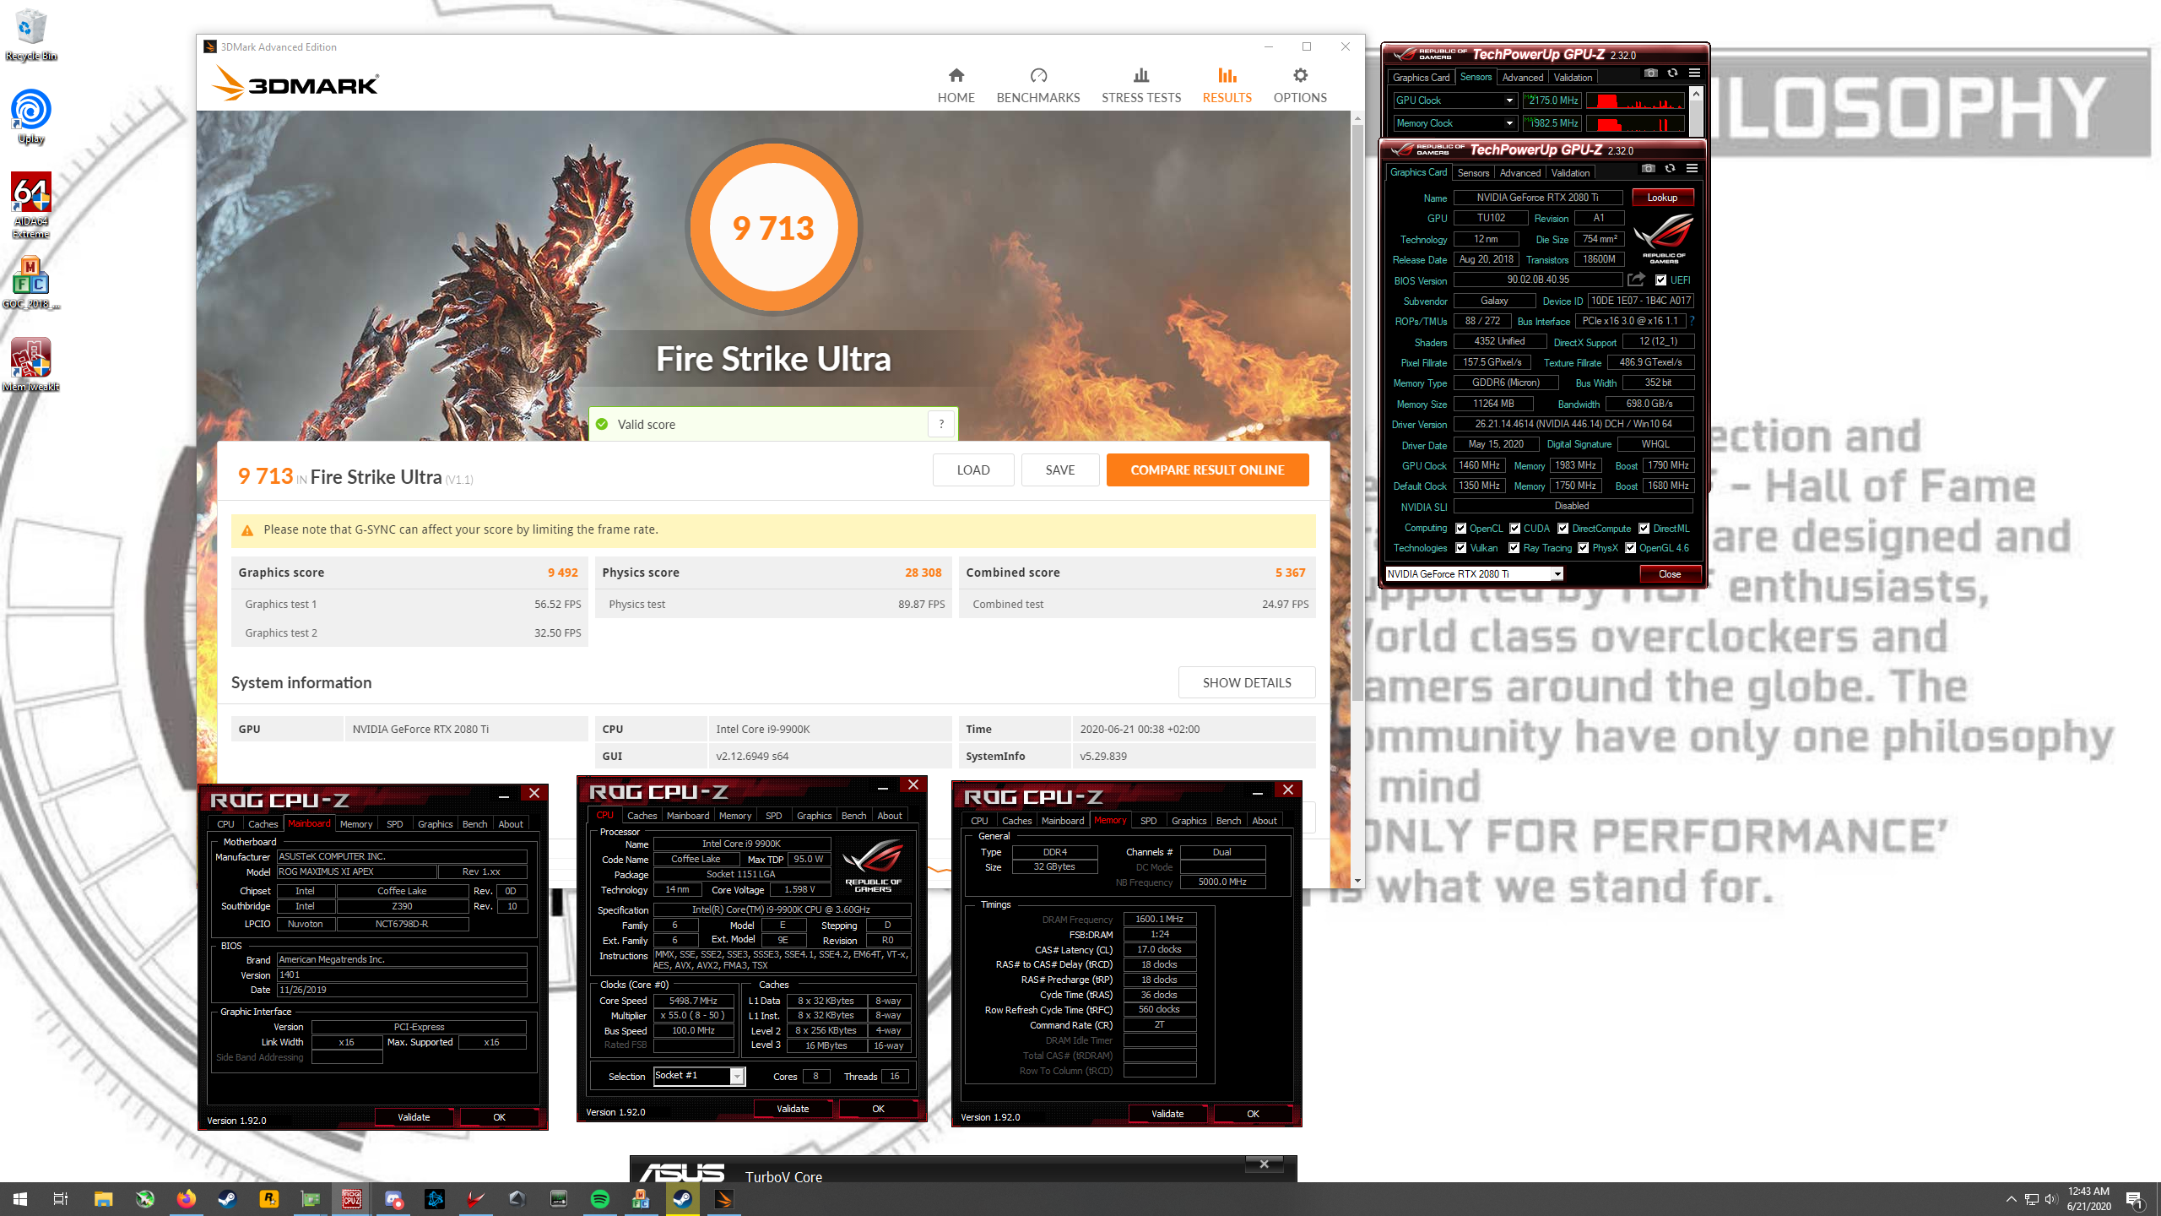The image size is (2161, 1216).
Task: Click the Close button in GPU-Z
Action: click(1670, 574)
